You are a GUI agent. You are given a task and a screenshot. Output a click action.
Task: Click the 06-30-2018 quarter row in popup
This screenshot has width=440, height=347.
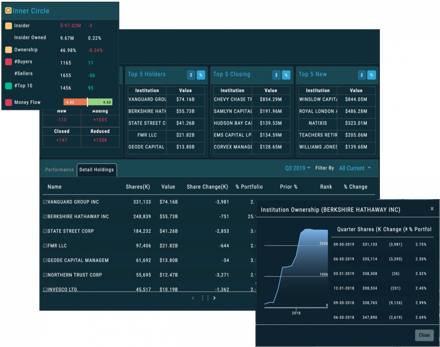click(382, 318)
